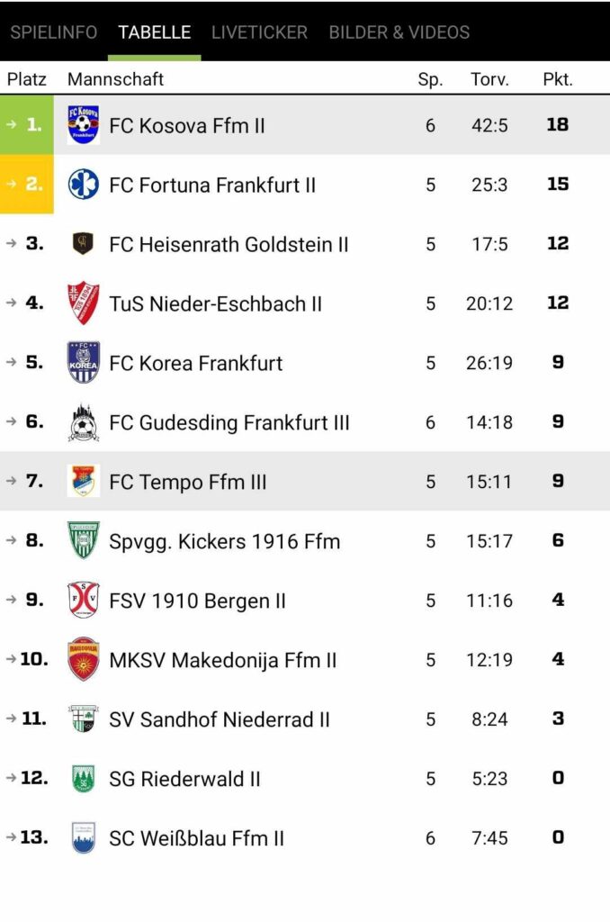
Task: Select the FC Heisenrath Goldstein II badge
Action: (x=83, y=243)
